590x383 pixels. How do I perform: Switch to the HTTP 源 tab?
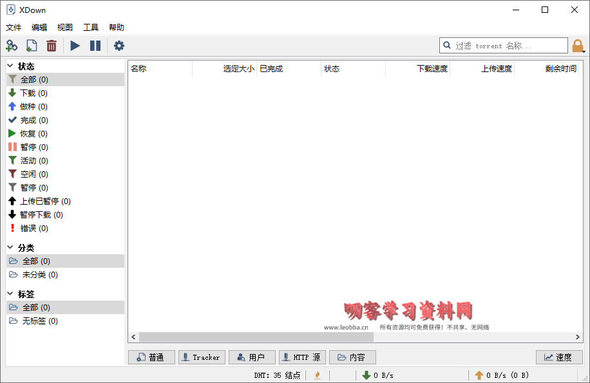click(302, 357)
